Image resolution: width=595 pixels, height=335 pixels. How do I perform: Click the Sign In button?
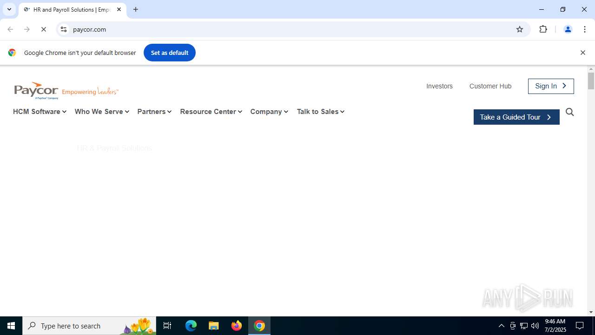pyautogui.click(x=551, y=86)
